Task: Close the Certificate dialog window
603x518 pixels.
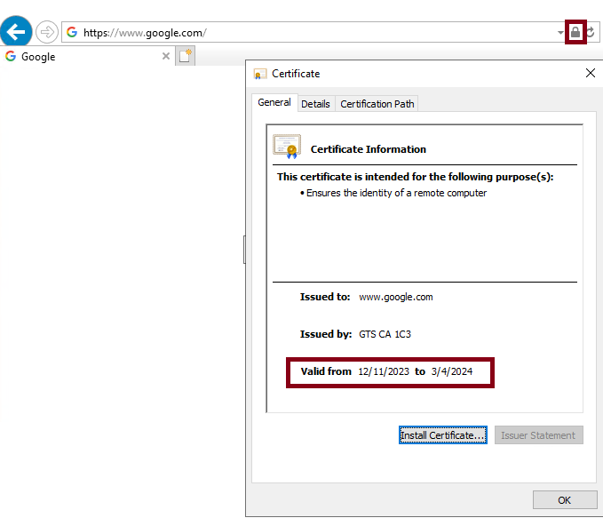Action: 591,73
